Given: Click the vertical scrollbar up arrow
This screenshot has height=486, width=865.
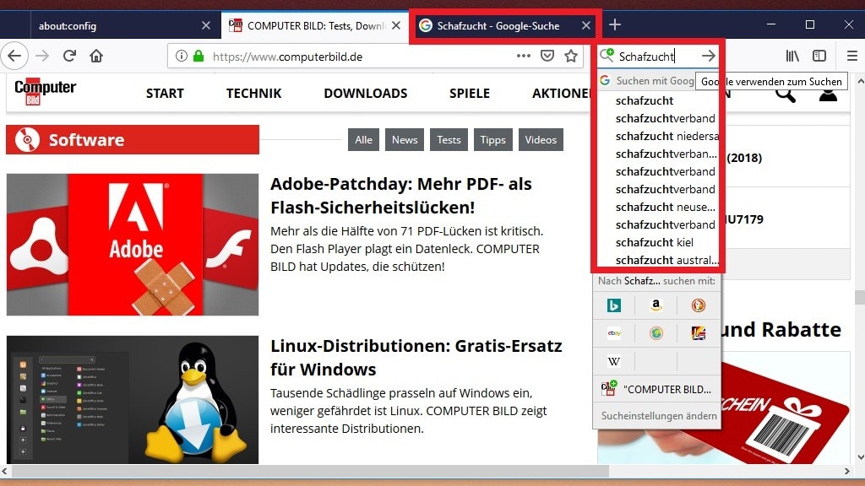Looking at the screenshot, I should (859, 81).
